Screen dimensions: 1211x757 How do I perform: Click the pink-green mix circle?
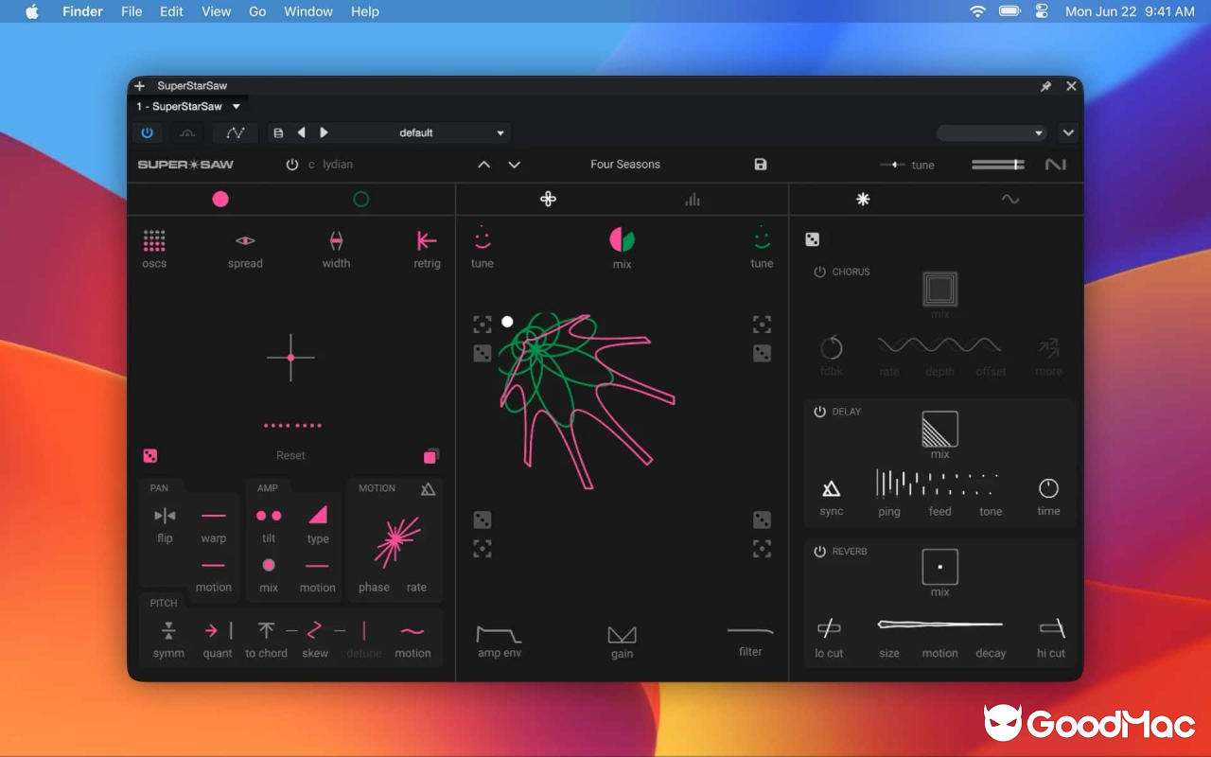coord(622,239)
